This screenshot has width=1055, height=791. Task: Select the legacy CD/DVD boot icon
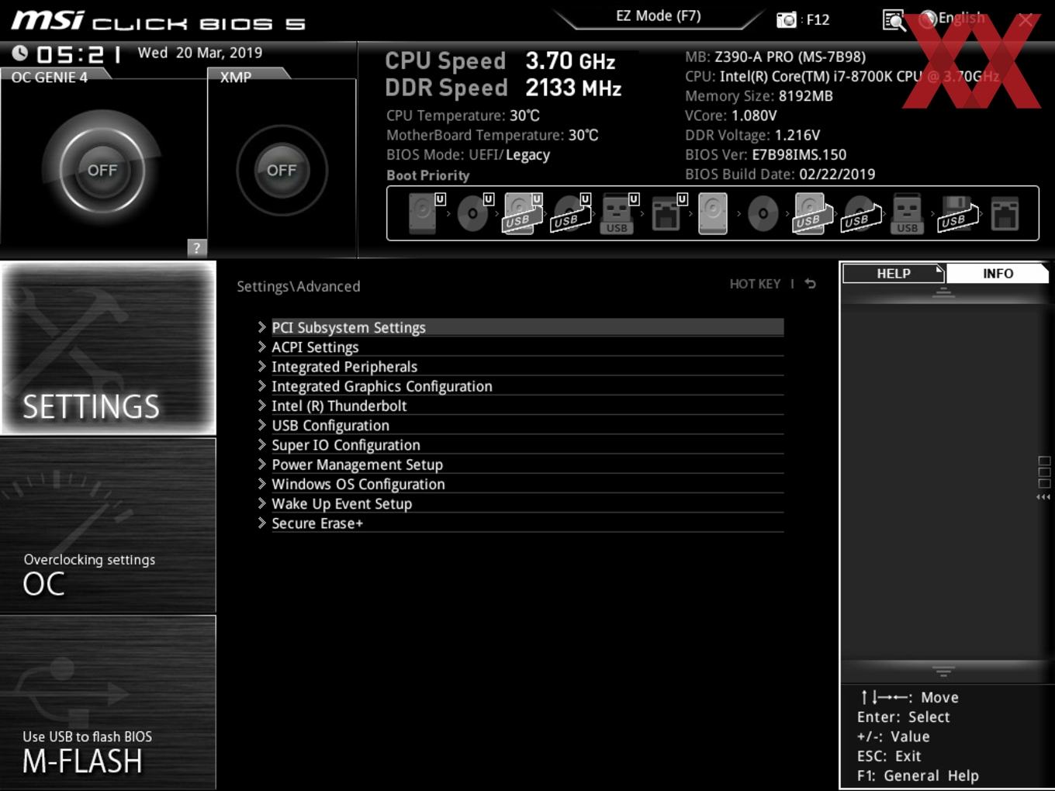763,213
